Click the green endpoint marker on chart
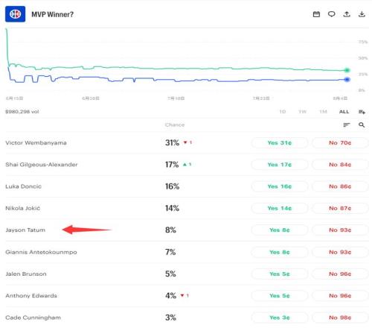 point(347,70)
